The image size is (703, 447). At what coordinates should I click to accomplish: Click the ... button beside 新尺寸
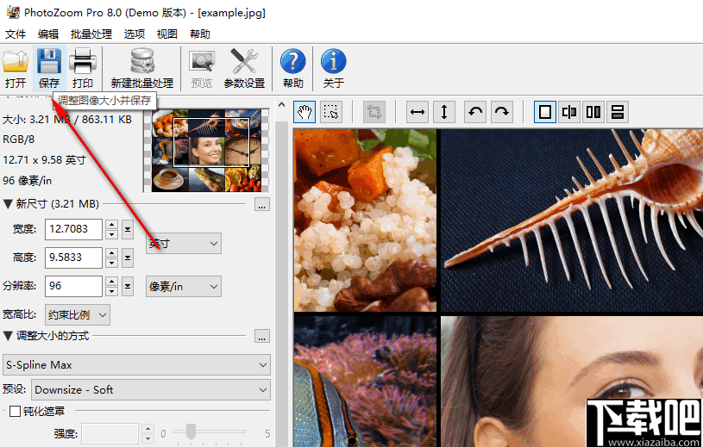262,204
